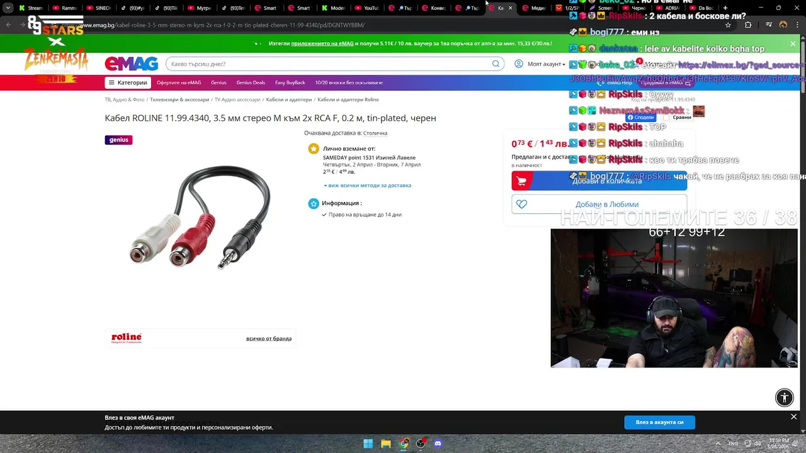Open the приложението на eMAG link
Image resolution: width=806 pixels, height=453 pixels.
point(322,43)
